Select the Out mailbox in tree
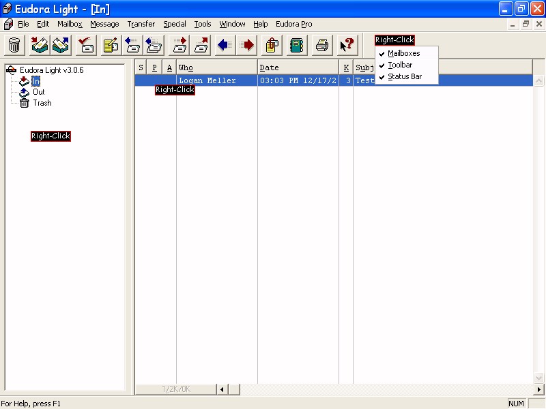Screen dimensions: 546x409 point(39,92)
